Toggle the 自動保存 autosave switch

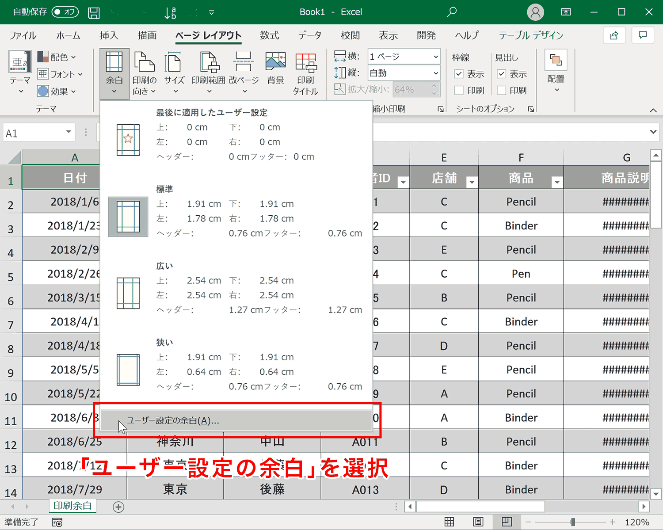(65, 12)
